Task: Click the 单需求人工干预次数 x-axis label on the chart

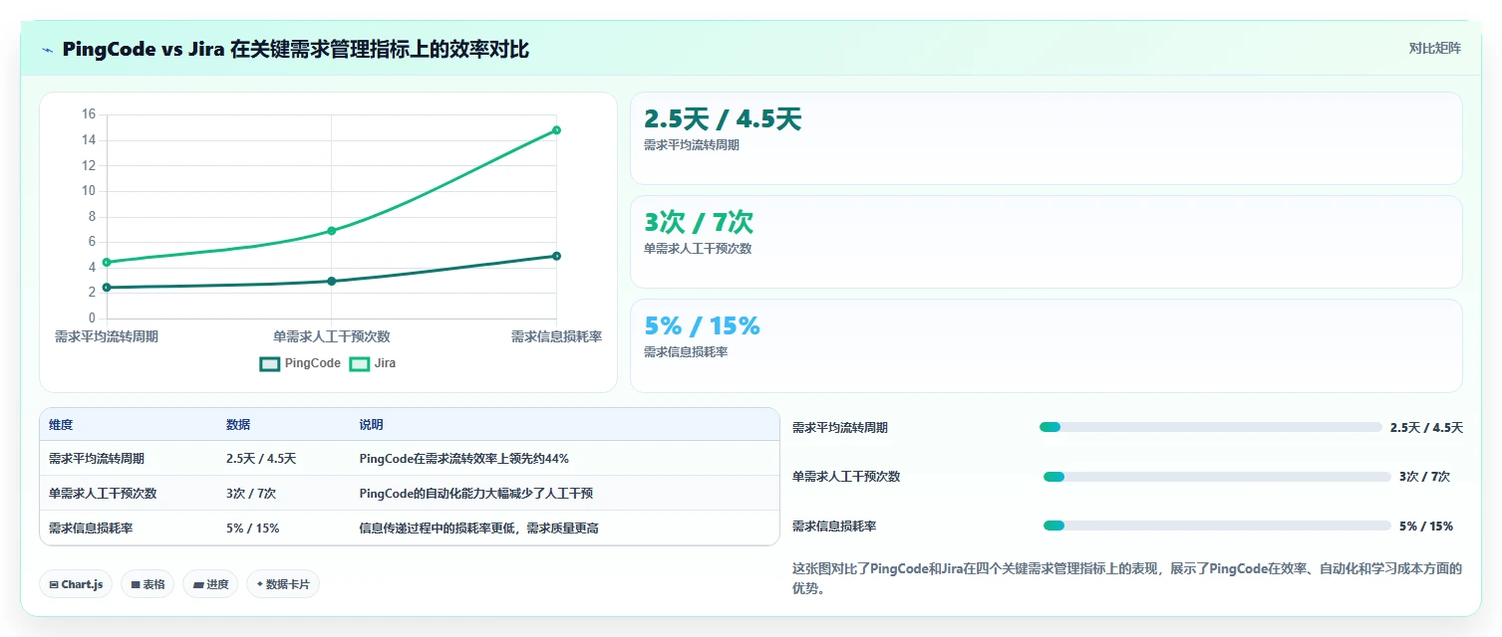Action: 331,336
